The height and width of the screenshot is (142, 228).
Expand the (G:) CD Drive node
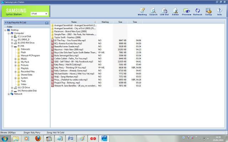(12, 88)
